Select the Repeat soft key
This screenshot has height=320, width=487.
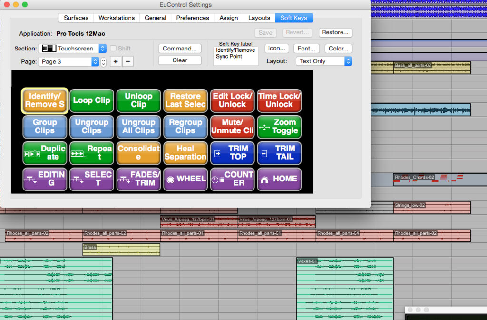click(x=92, y=153)
